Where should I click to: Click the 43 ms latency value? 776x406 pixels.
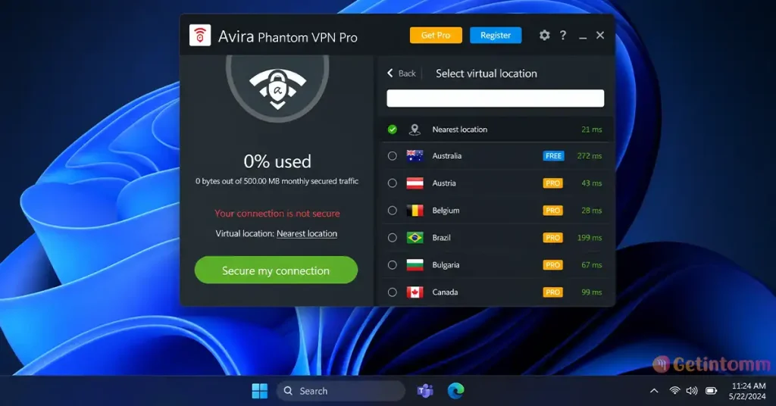(x=591, y=183)
